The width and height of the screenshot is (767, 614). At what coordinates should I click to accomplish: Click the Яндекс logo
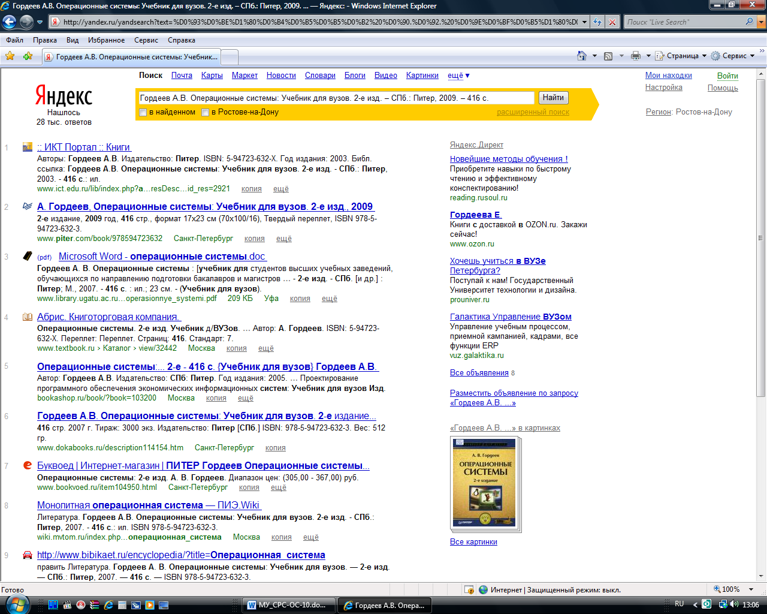tap(64, 96)
